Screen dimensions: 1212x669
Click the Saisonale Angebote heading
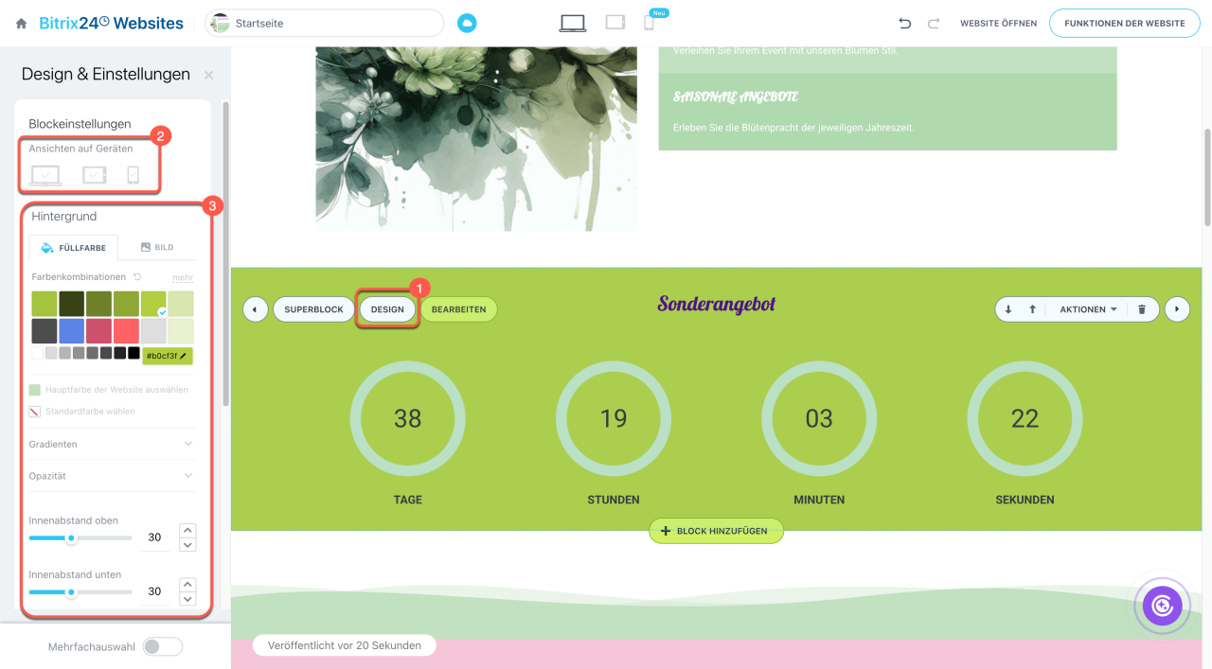coord(736,97)
